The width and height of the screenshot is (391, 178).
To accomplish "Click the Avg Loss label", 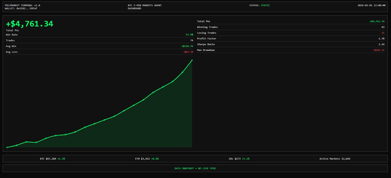I will click(12, 52).
